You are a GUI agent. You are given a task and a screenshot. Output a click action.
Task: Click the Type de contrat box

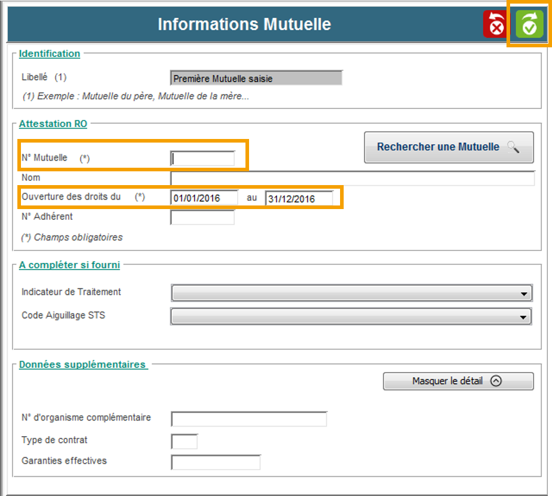[184, 441]
